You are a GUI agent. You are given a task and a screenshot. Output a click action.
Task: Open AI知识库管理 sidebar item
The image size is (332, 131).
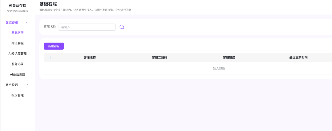(18, 54)
